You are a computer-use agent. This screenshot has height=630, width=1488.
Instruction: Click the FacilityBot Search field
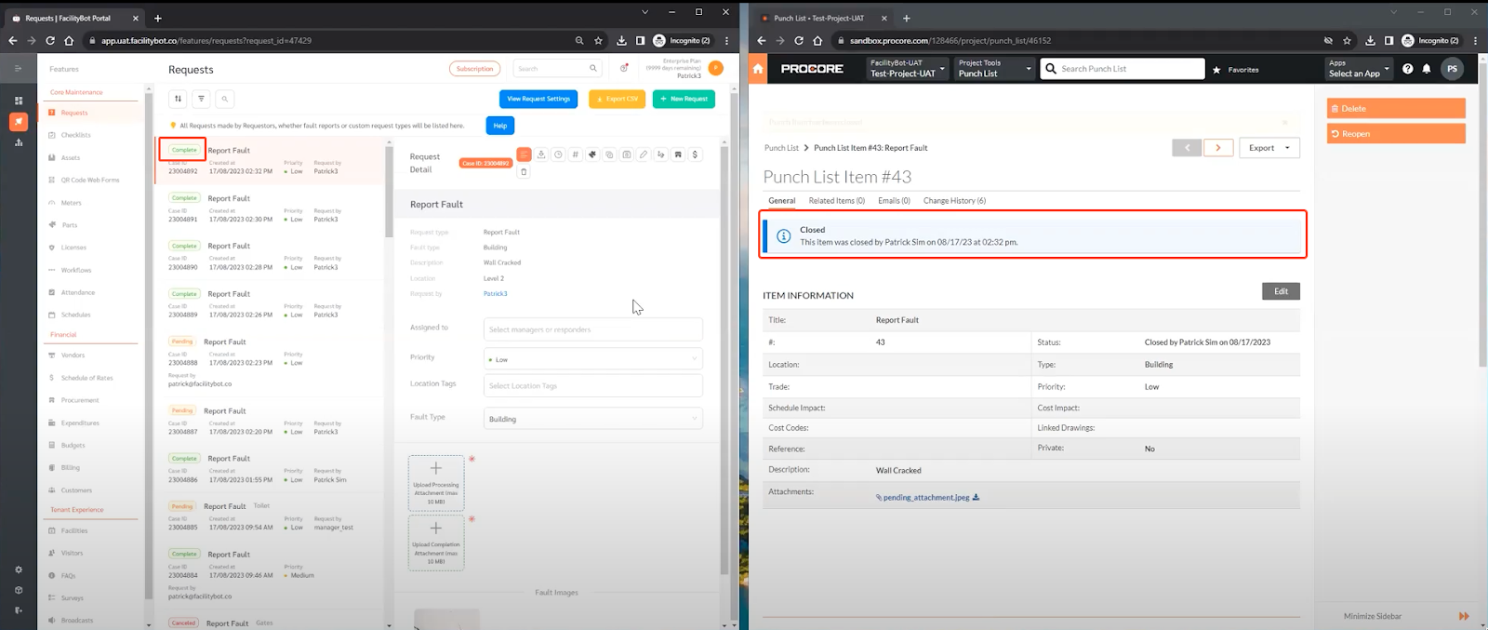(x=558, y=69)
